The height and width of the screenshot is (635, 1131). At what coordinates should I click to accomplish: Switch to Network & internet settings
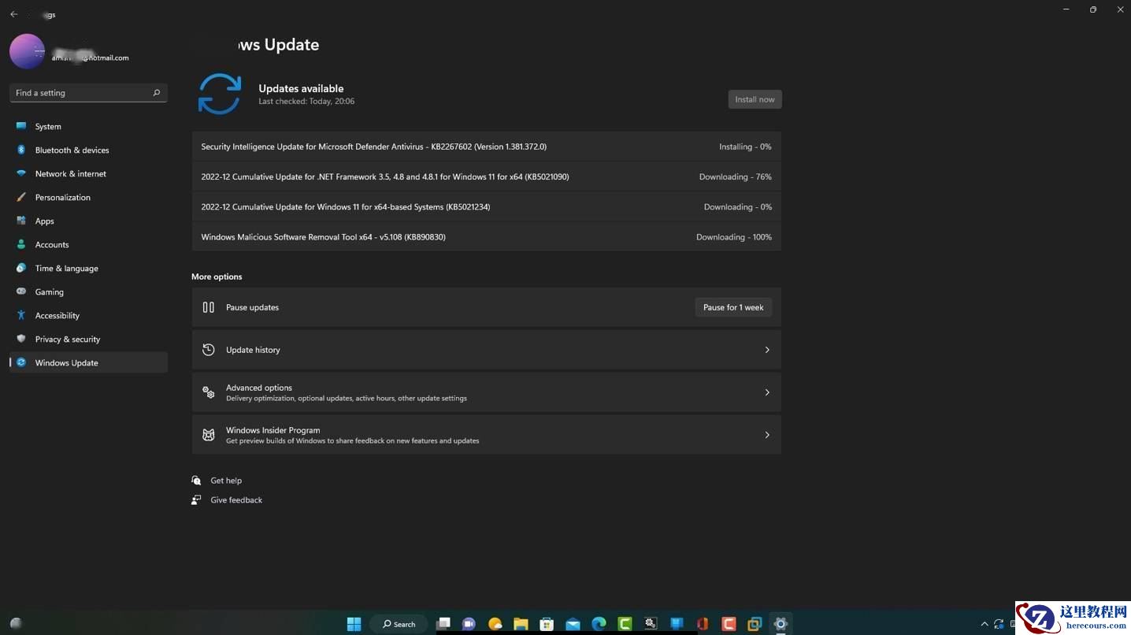(70, 173)
